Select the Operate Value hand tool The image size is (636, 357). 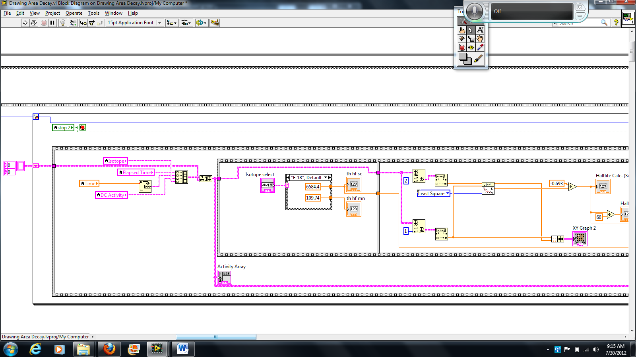click(461, 30)
